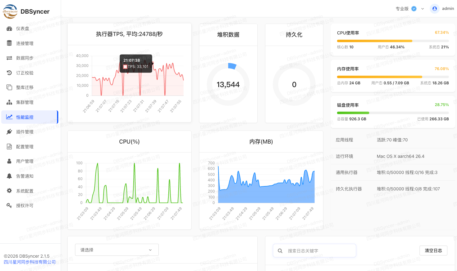Click the search magnifier icon in log search
This screenshot has height=271, width=457.
[280, 251]
